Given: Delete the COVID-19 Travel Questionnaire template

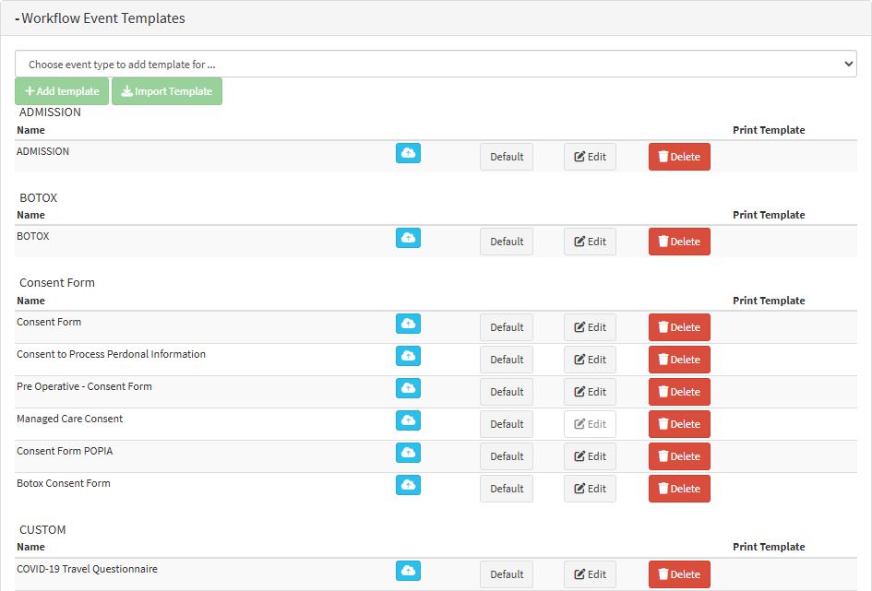Looking at the screenshot, I should point(679,574).
